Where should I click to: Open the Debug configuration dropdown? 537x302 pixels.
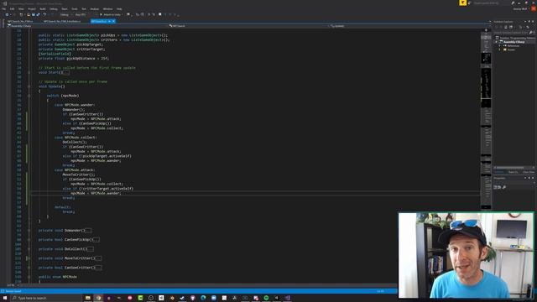65,15
